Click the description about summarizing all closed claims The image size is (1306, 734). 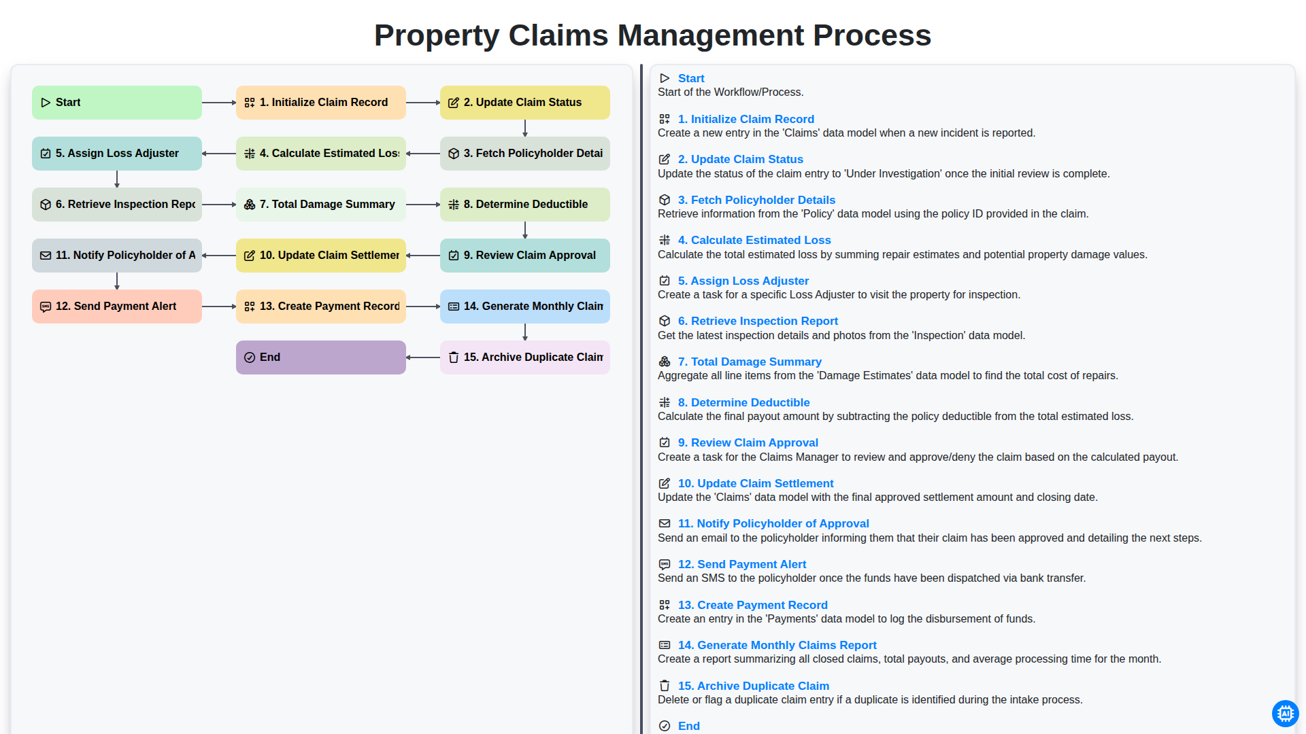pyautogui.click(x=909, y=659)
